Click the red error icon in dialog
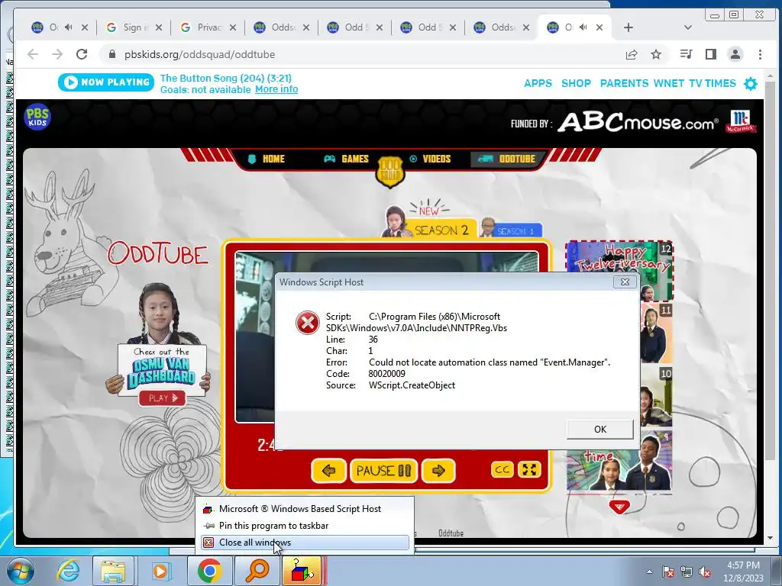 tap(308, 323)
